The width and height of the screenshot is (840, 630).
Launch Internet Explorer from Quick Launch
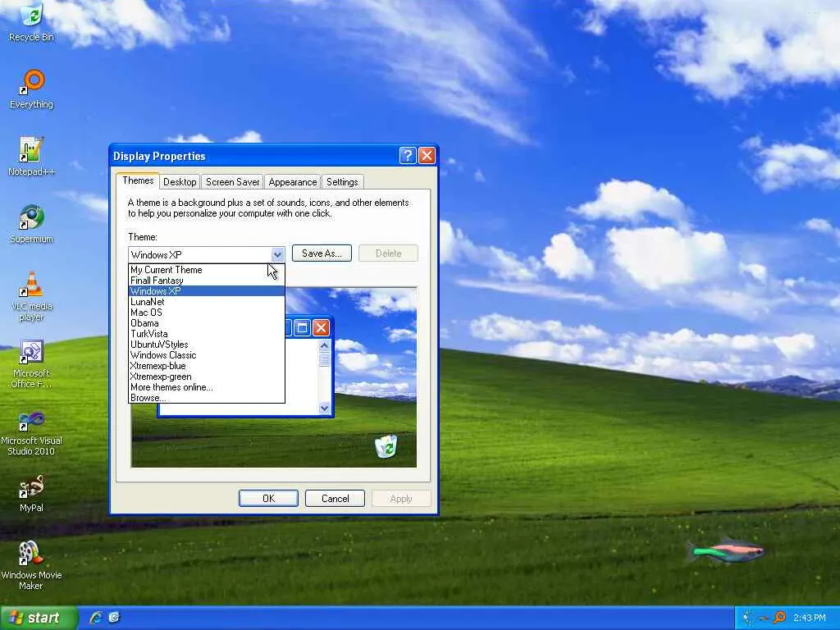point(97,618)
